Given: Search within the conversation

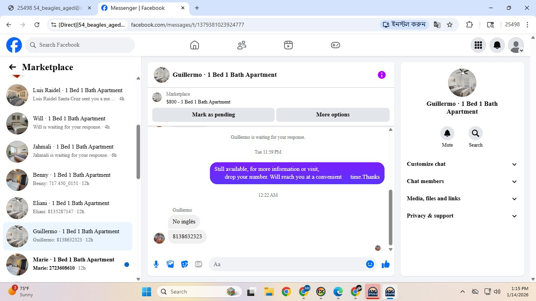Looking at the screenshot, I should [476, 133].
